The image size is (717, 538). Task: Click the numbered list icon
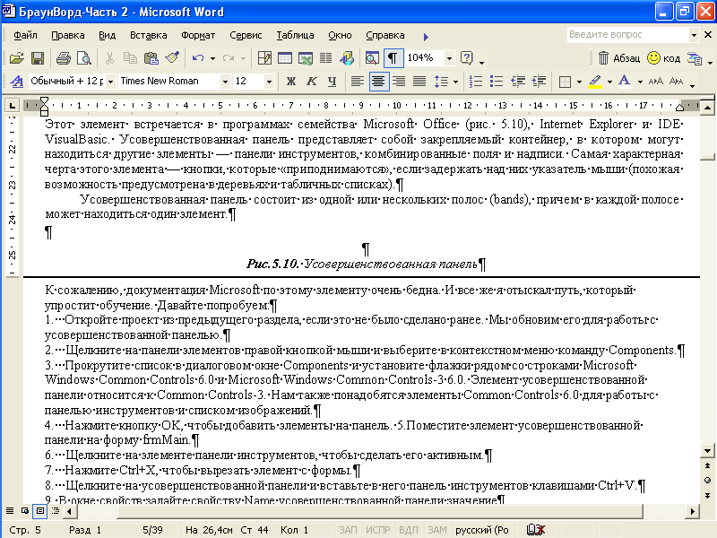(476, 82)
